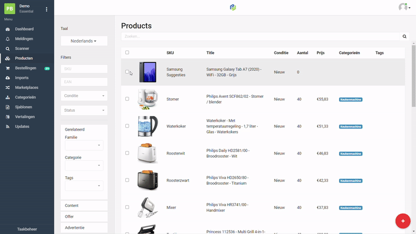Click the Imports cloud icon

click(7, 78)
